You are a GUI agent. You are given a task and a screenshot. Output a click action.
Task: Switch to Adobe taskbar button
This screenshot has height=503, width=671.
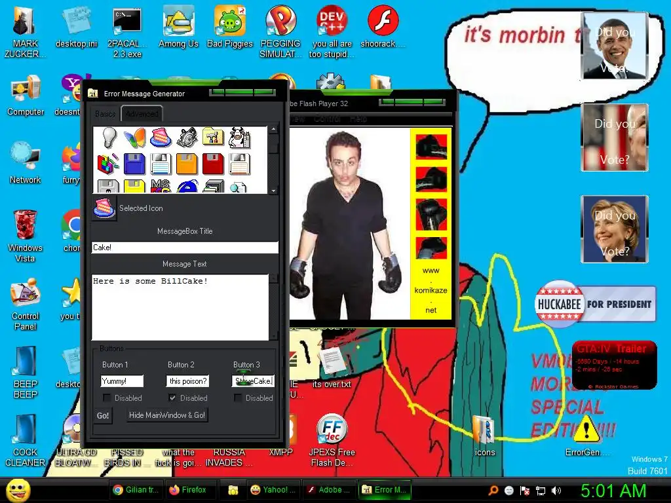click(330, 490)
